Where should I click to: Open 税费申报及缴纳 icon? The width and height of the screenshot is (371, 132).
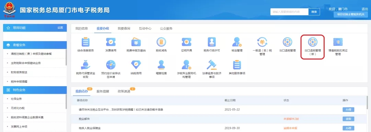[x=136, y=42]
